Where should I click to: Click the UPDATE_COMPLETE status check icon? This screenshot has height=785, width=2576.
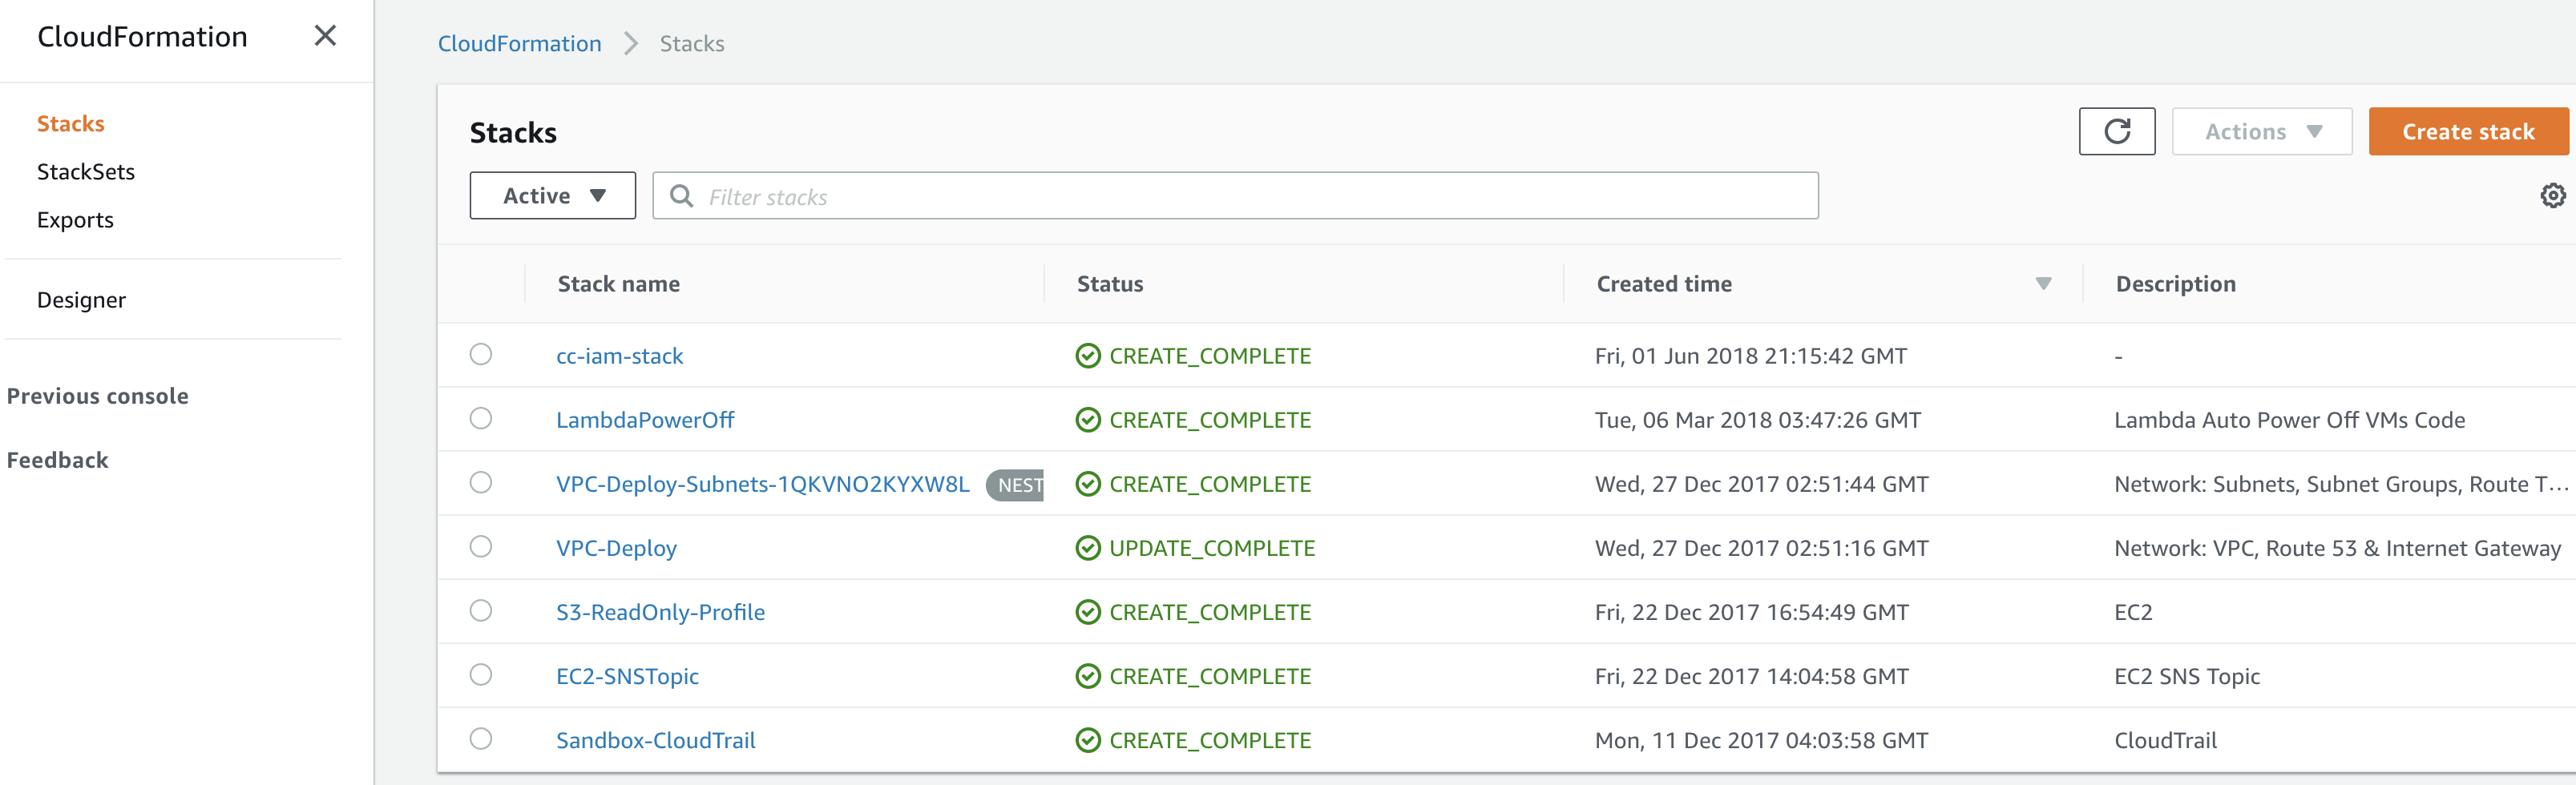[1087, 548]
